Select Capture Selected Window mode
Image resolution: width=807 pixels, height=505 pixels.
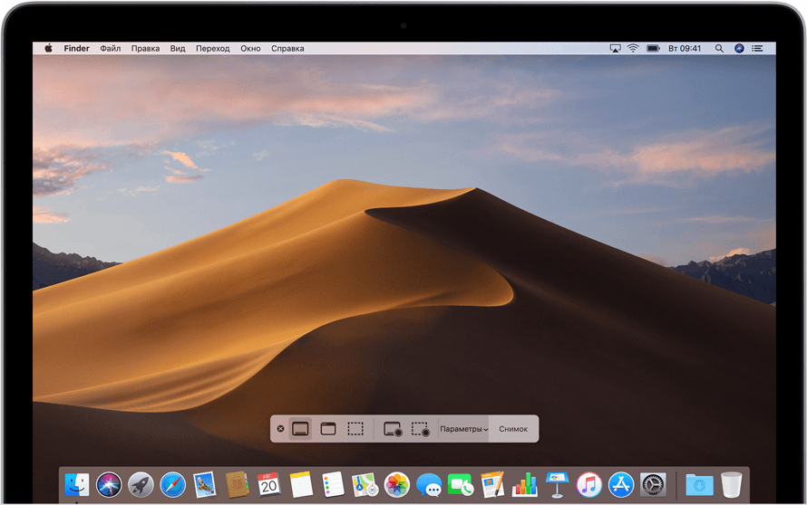pyautogui.click(x=328, y=428)
